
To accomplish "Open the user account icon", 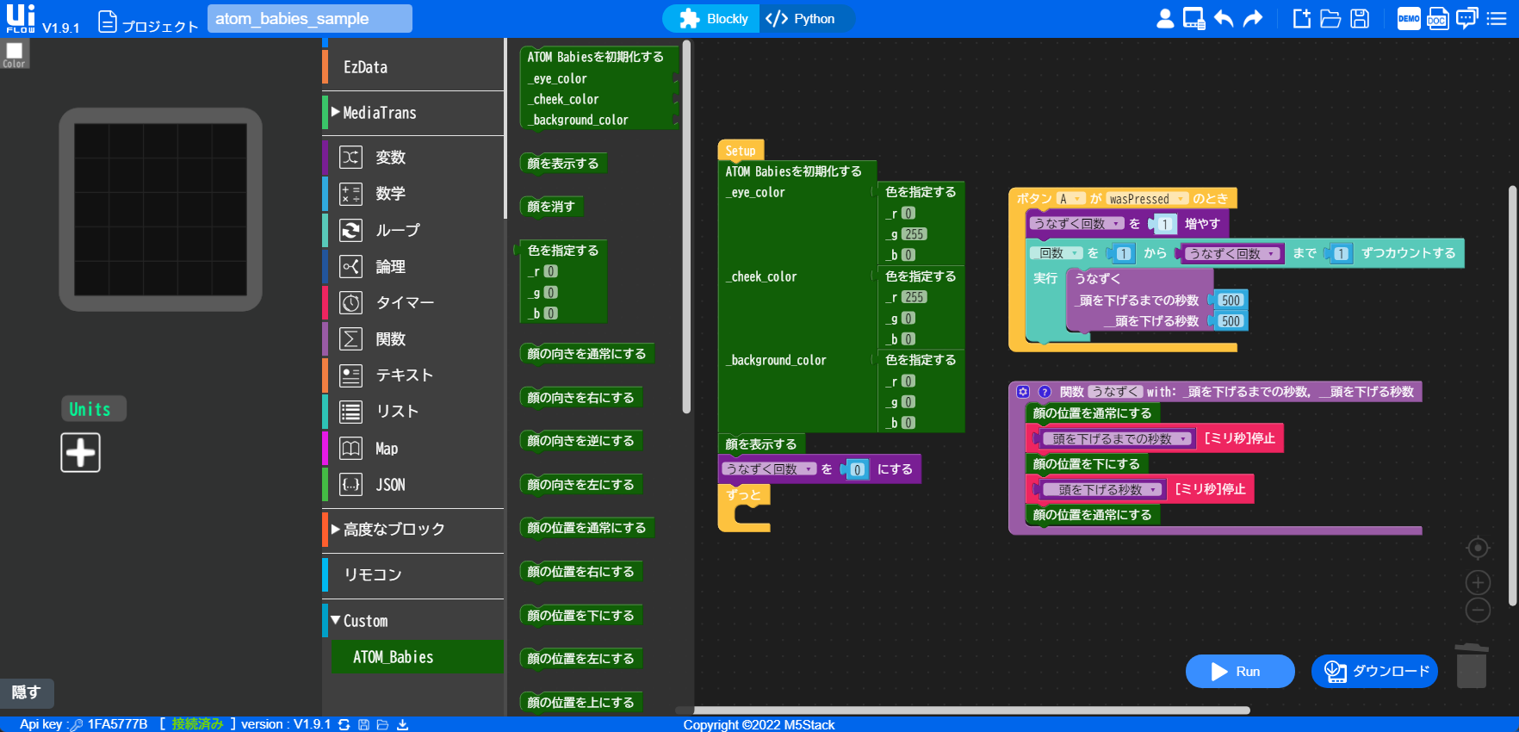I will tap(1165, 19).
